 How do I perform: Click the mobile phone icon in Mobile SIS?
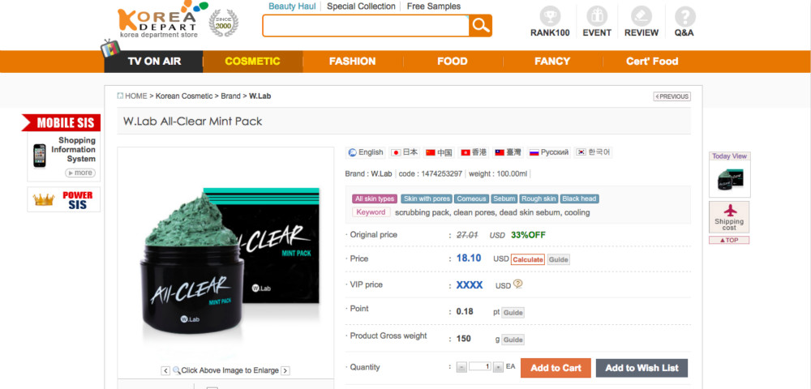point(39,156)
